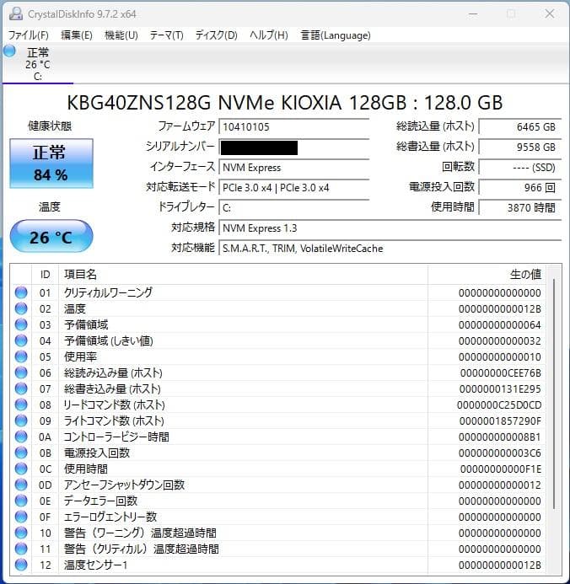Click raw value 0000000000064 of 予備領域
The image size is (570, 584).
(x=499, y=324)
